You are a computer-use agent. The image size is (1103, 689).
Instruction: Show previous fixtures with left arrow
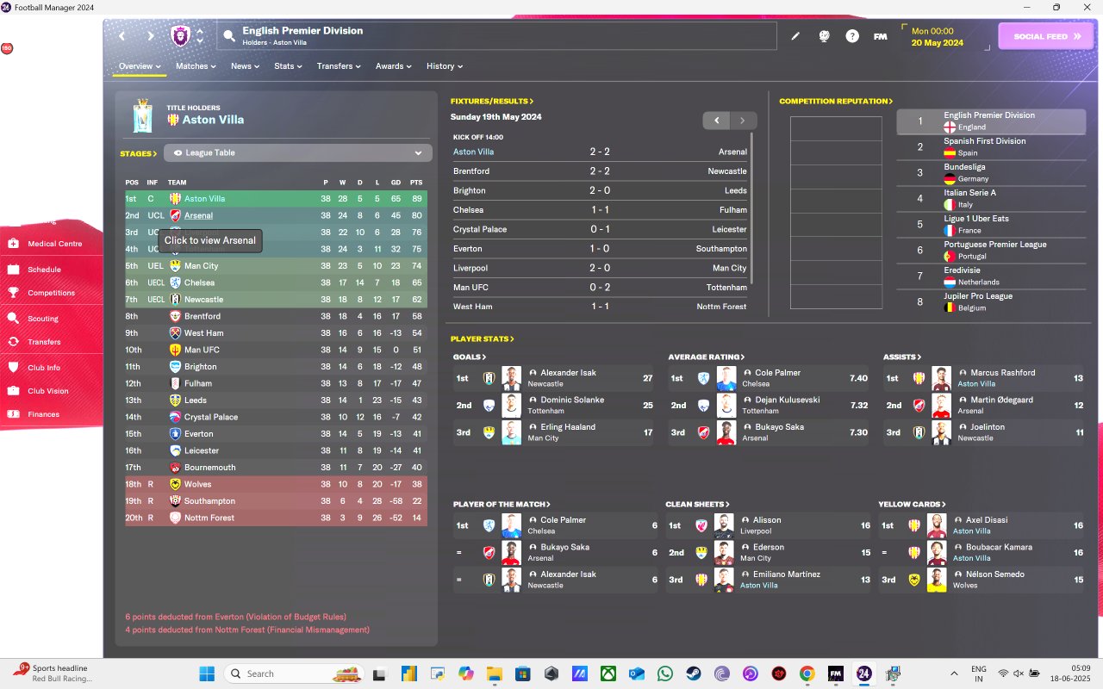pyautogui.click(x=716, y=121)
